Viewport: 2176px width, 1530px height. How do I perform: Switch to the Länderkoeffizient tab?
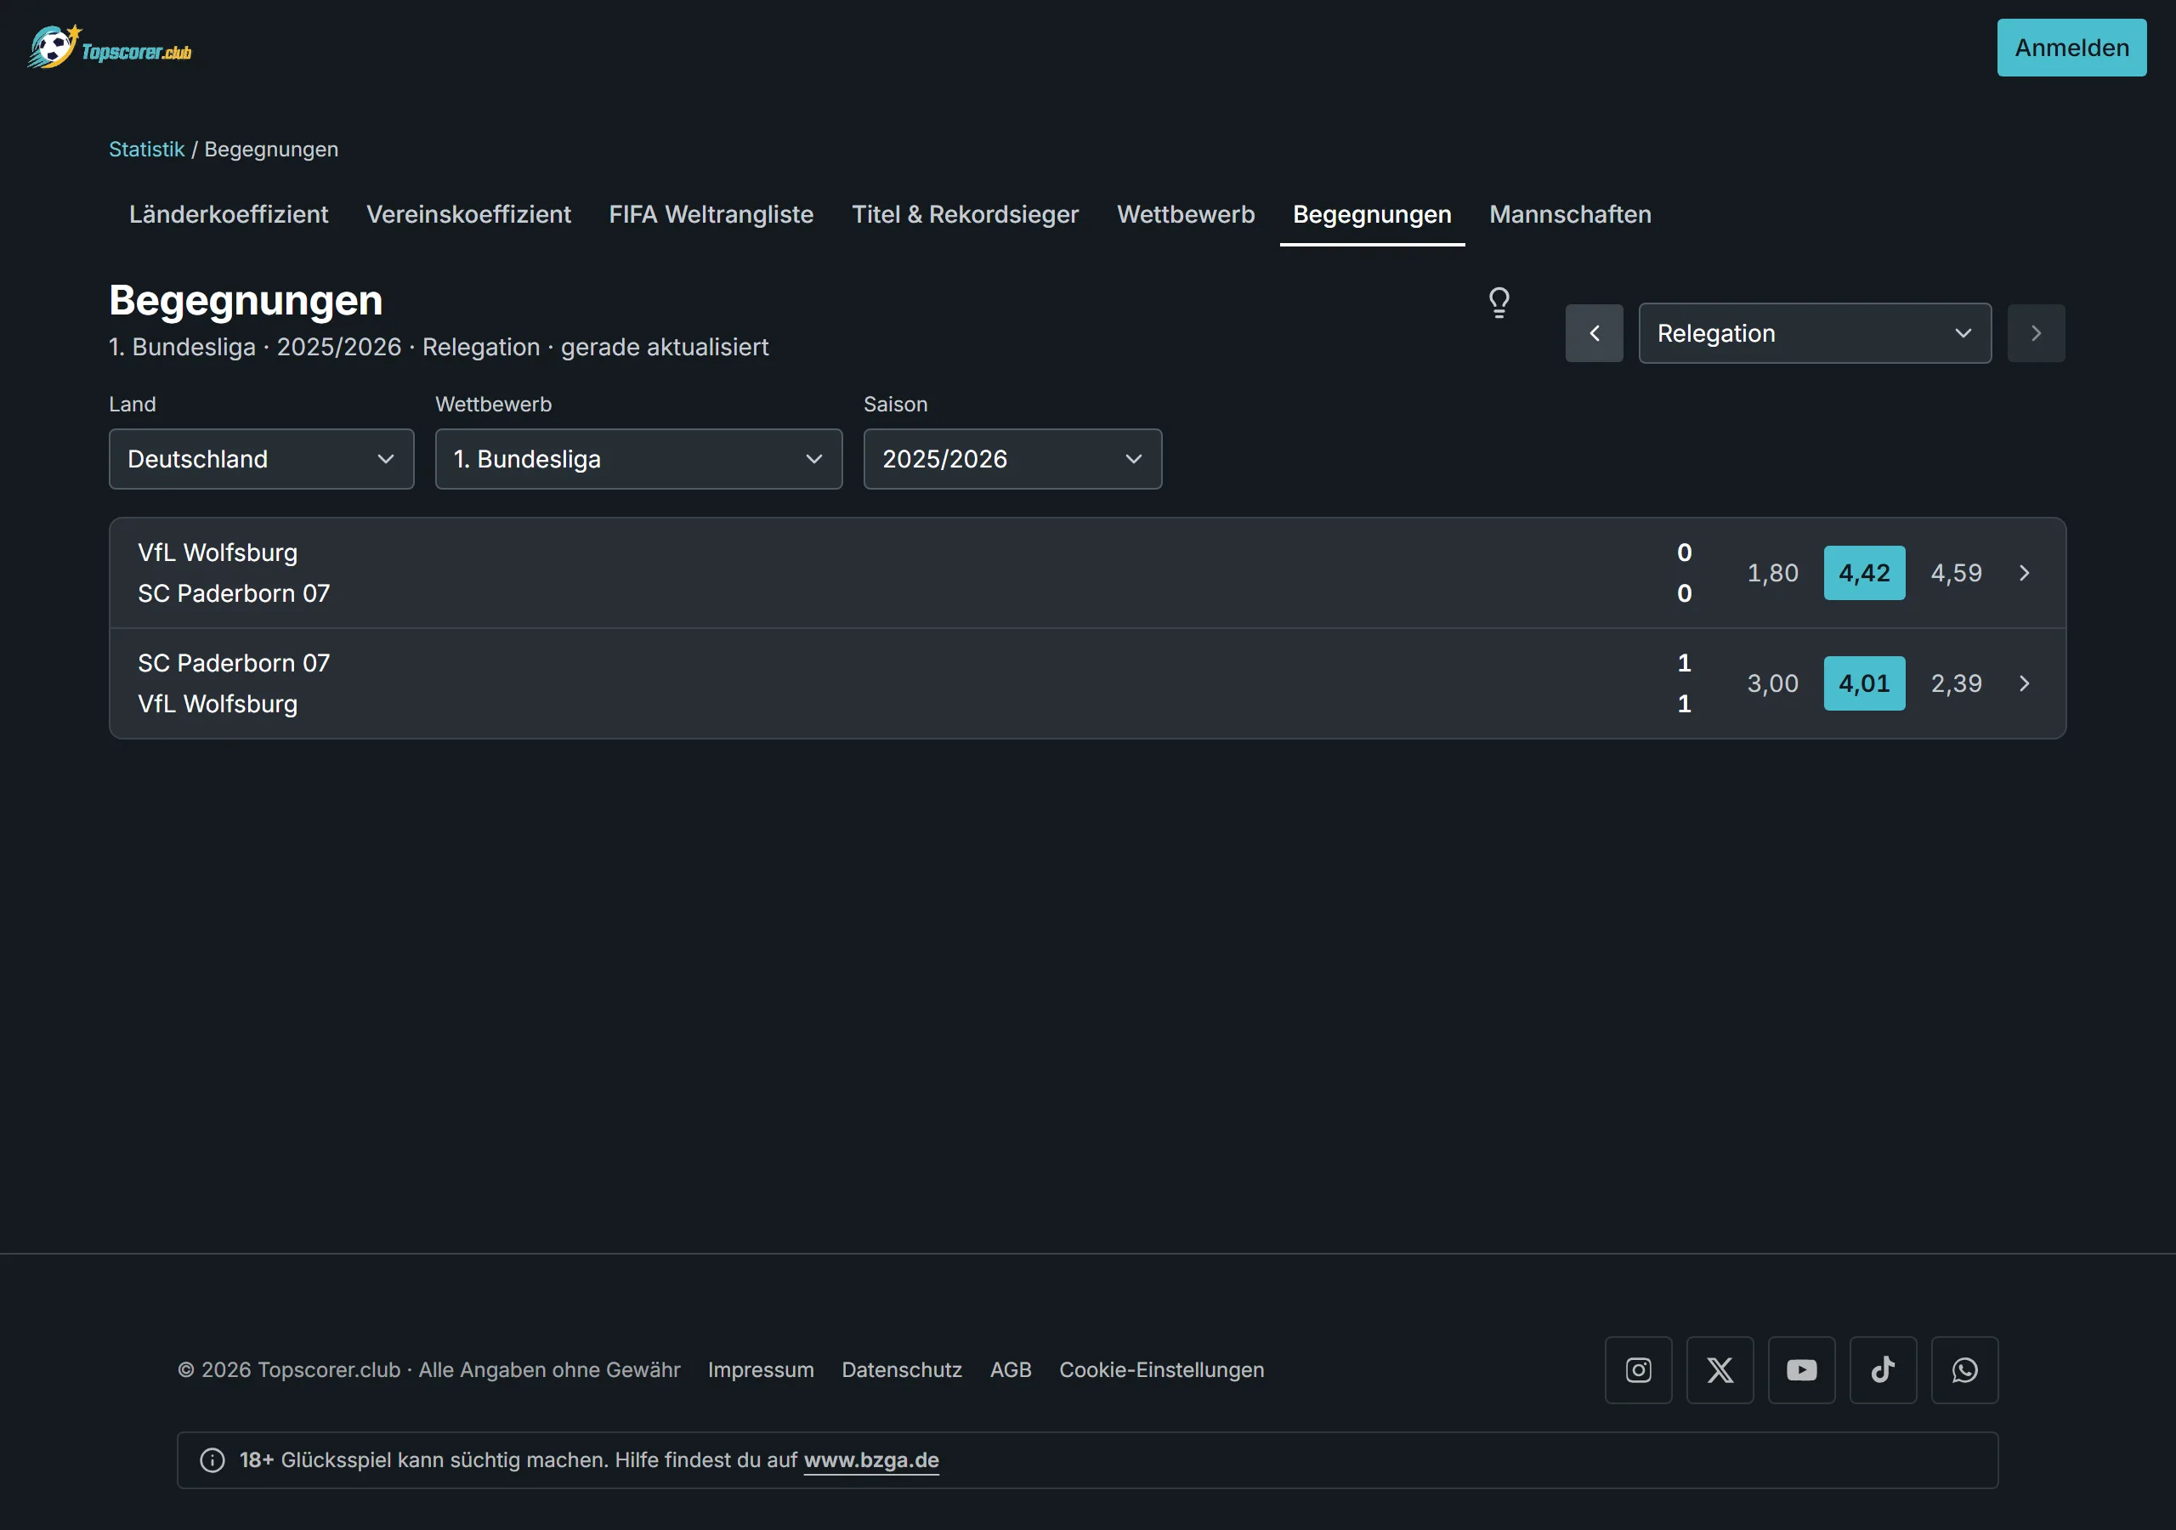tap(229, 214)
